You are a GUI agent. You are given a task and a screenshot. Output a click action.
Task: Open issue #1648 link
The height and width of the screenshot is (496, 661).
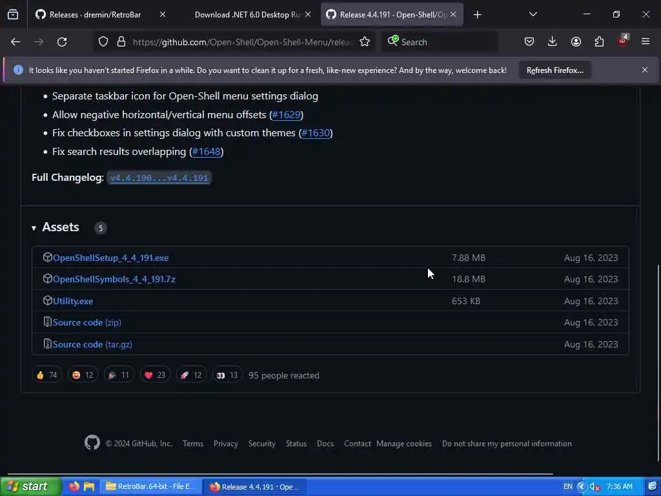207,151
